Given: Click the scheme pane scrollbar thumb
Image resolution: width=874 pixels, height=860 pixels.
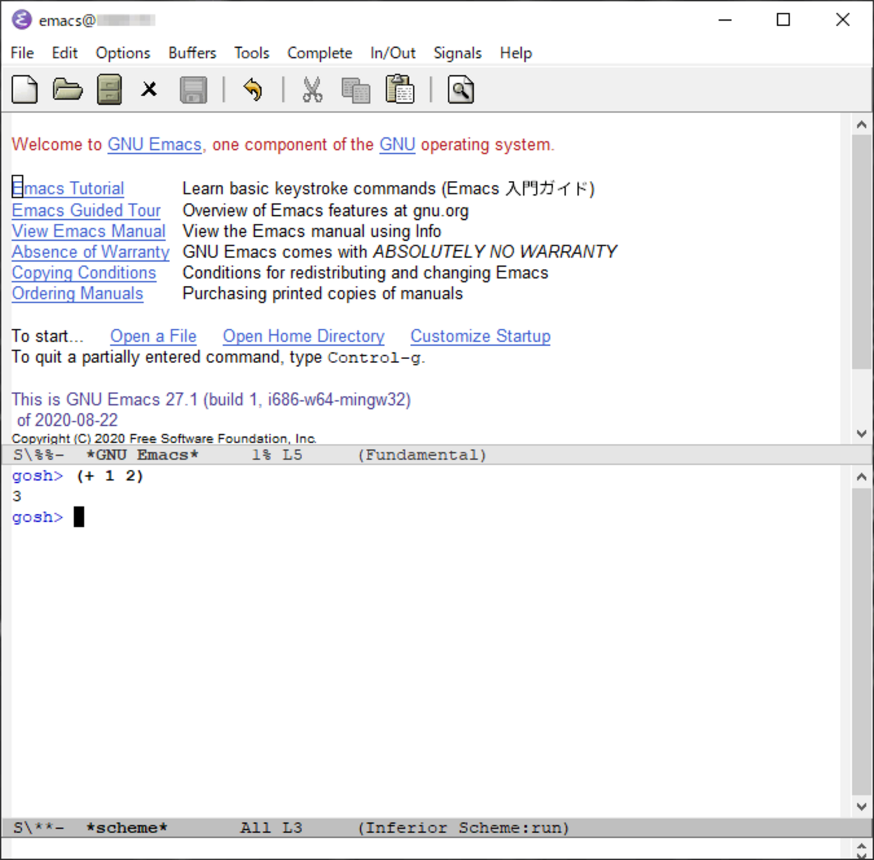Looking at the screenshot, I should click(861, 641).
